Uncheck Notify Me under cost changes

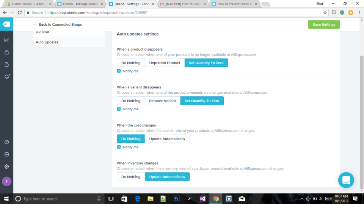coord(119,147)
